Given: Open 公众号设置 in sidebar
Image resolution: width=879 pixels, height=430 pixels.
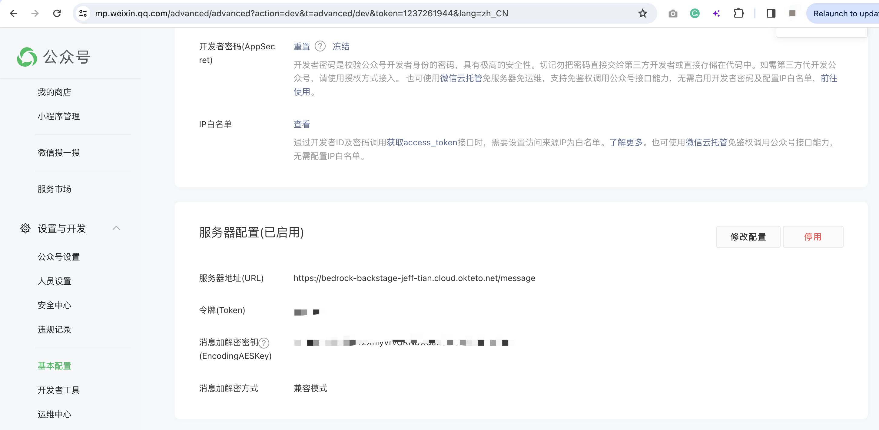Looking at the screenshot, I should 59,256.
